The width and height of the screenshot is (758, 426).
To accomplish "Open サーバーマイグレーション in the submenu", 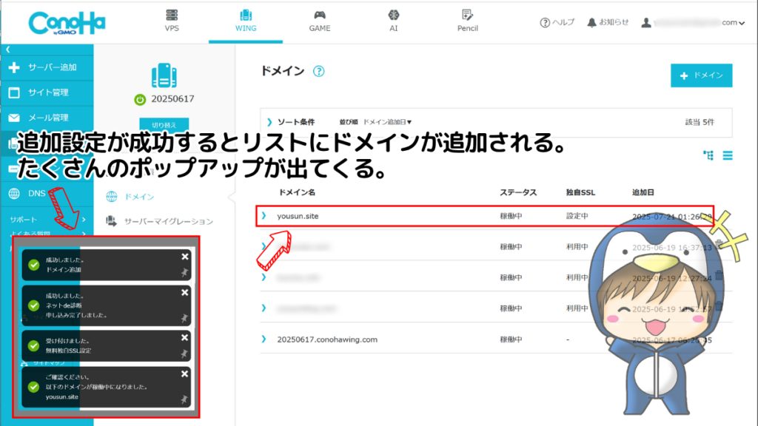I will (160, 221).
